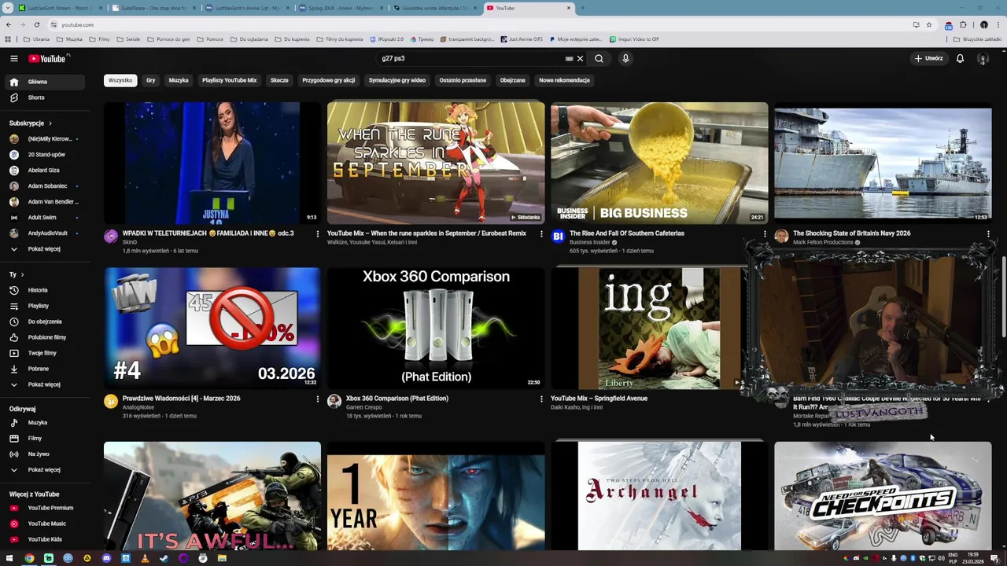Open the Ty section chevron
The height and width of the screenshot is (566, 1007).
(22, 274)
